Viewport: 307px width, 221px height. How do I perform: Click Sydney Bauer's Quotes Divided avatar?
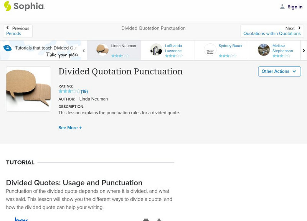(x=210, y=50)
